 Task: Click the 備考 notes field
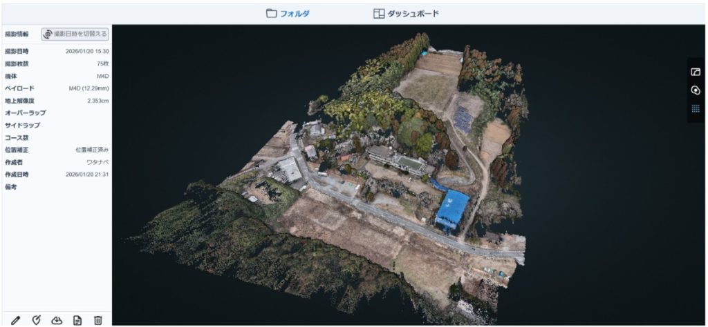55,187
